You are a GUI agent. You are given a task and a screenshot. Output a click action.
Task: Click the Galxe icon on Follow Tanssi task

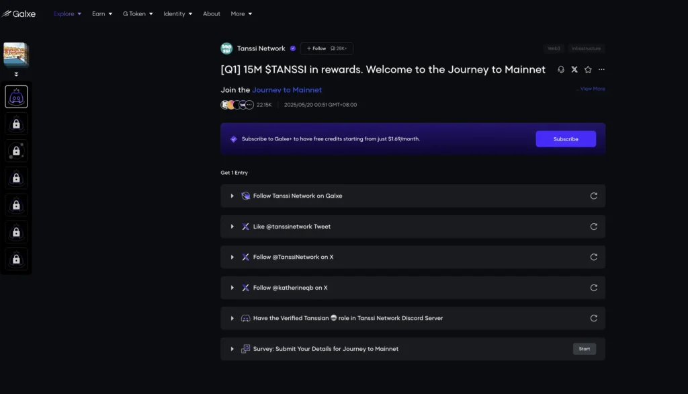245,196
